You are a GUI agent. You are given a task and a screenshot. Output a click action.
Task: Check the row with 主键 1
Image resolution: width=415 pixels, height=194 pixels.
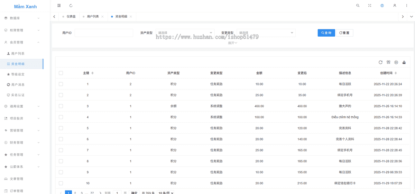tap(61, 84)
